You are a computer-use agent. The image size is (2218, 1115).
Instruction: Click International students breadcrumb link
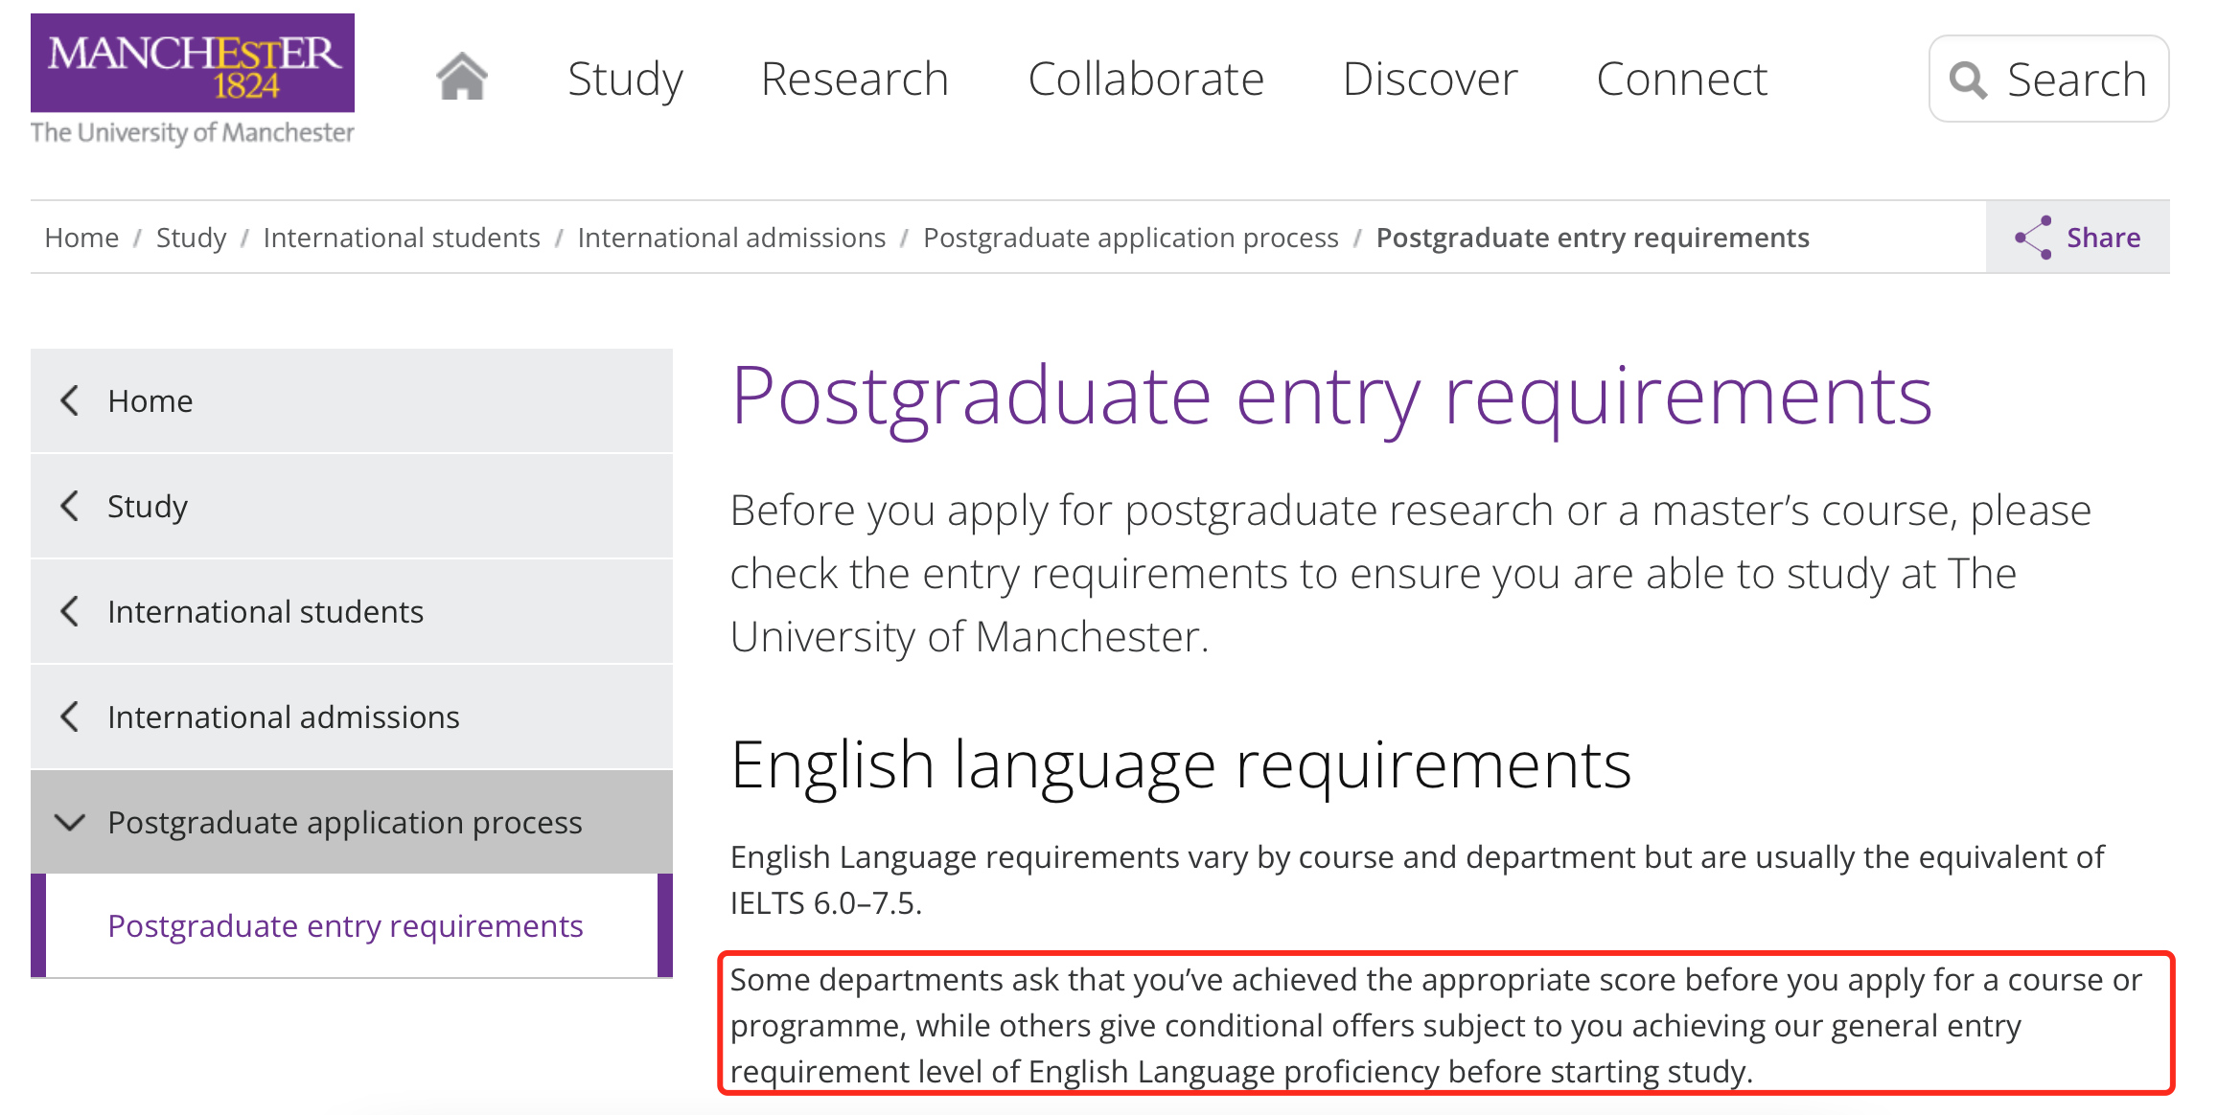tap(402, 238)
